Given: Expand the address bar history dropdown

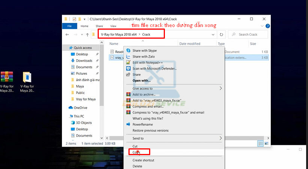Looking at the screenshot, I should coord(213,35).
